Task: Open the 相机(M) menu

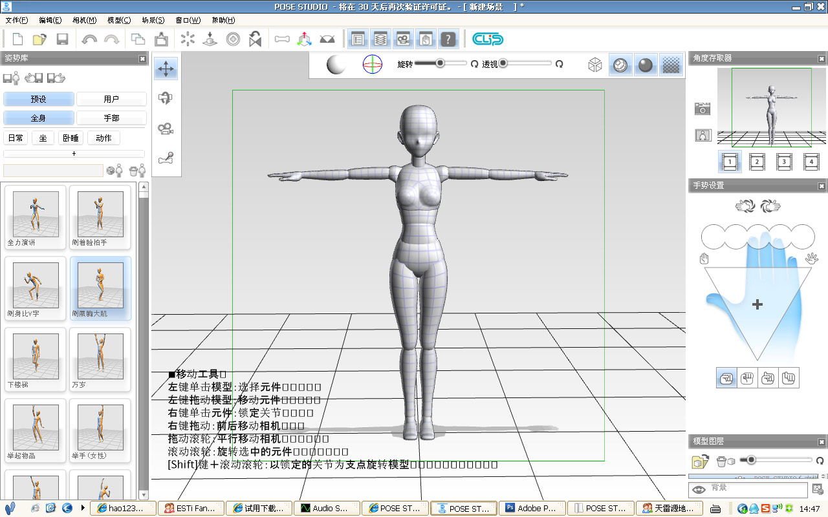Action: click(84, 20)
